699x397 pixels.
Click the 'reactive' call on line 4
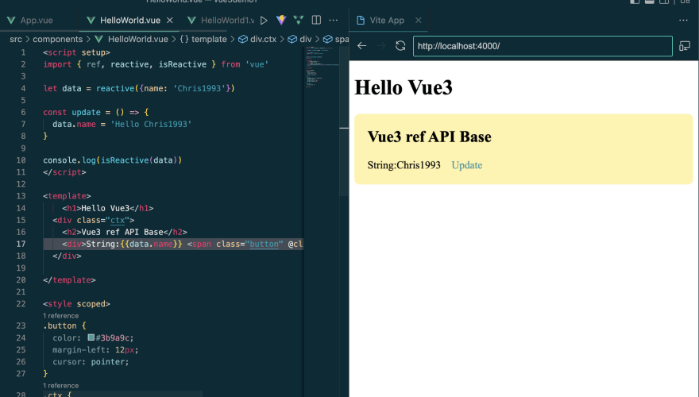click(x=115, y=88)
